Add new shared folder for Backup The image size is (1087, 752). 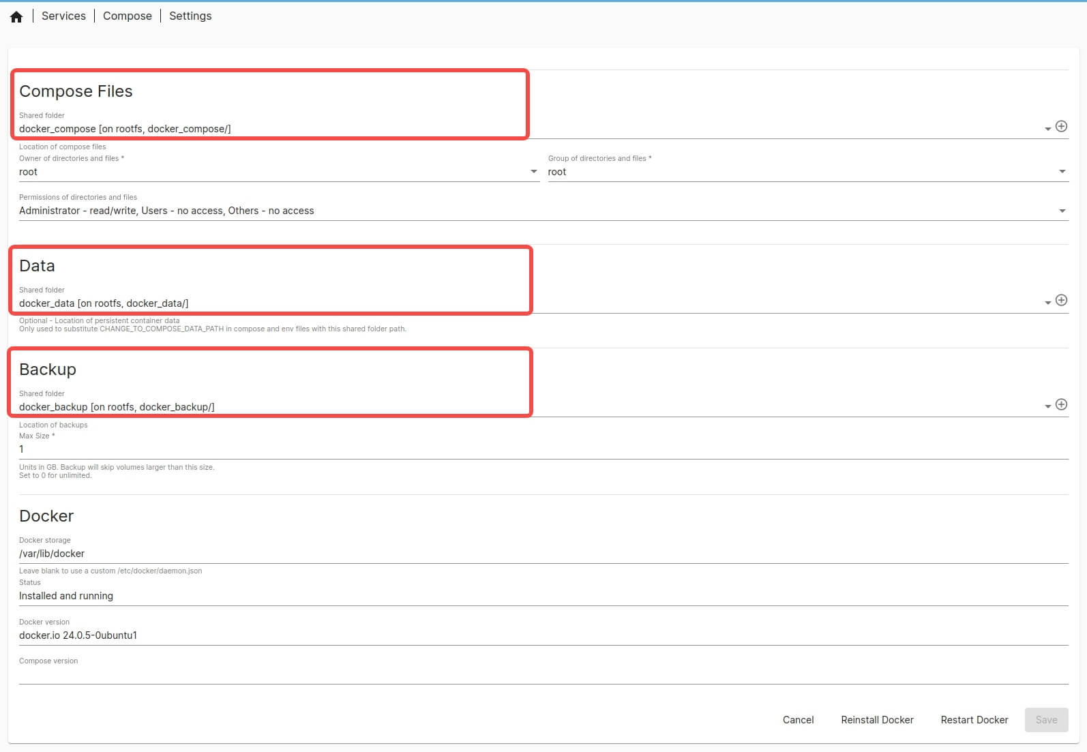pos(1061,404)
